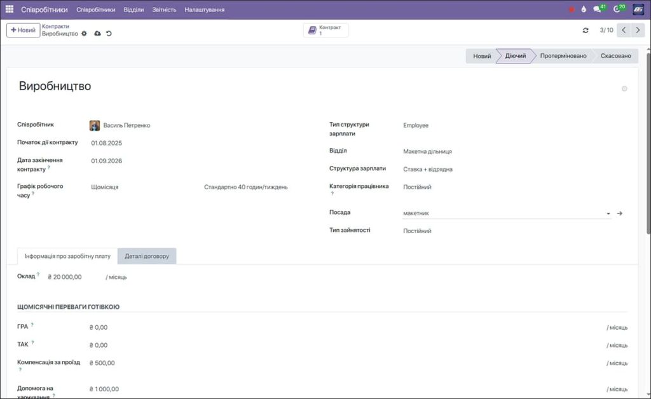Expand the Посада dropdown

(x=608, y=213)
